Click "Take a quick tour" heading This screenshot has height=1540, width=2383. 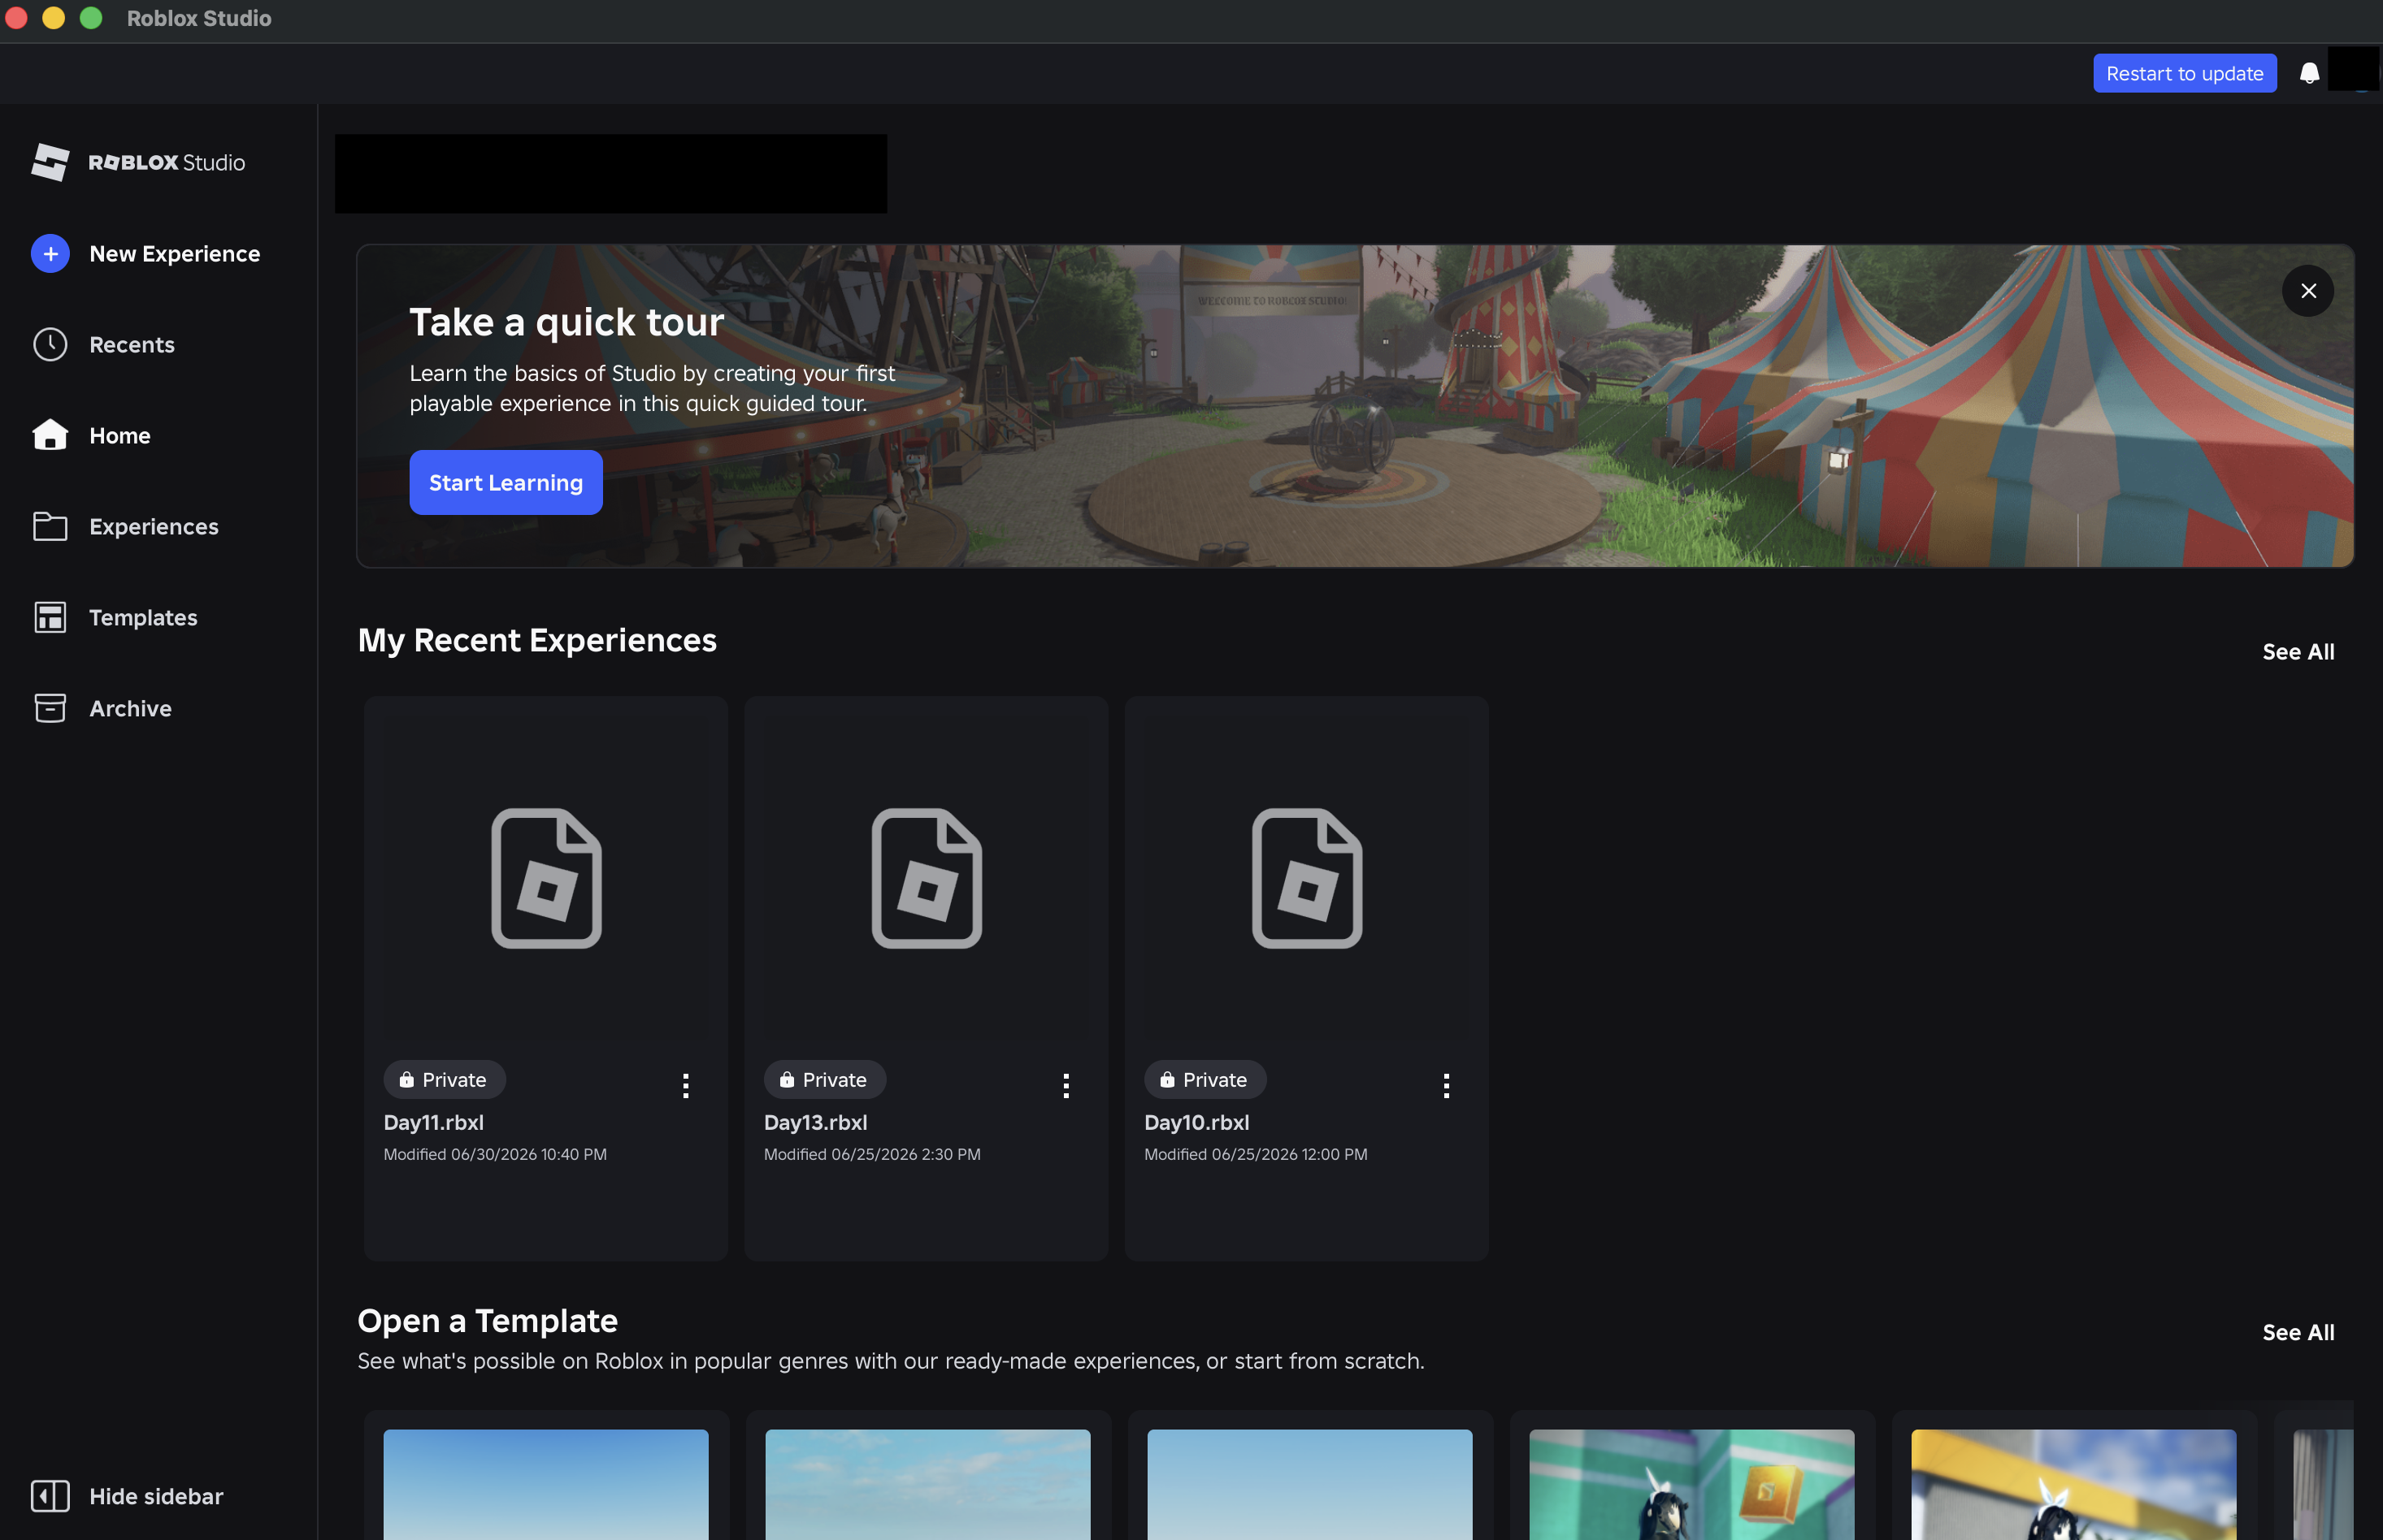566,322
